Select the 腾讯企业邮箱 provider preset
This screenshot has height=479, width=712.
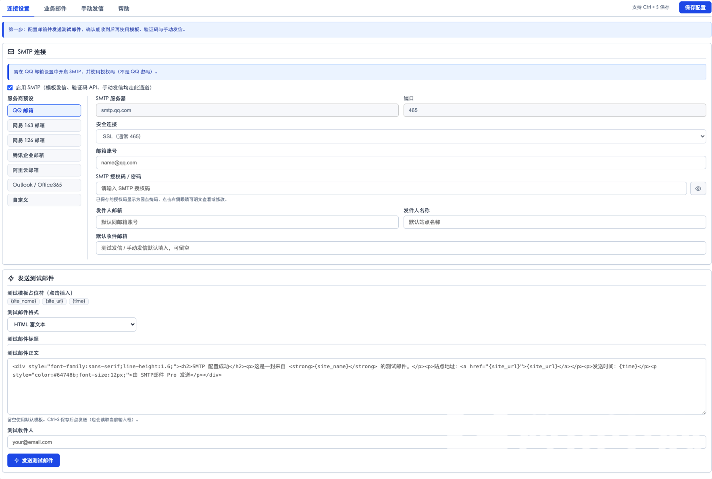44,156
